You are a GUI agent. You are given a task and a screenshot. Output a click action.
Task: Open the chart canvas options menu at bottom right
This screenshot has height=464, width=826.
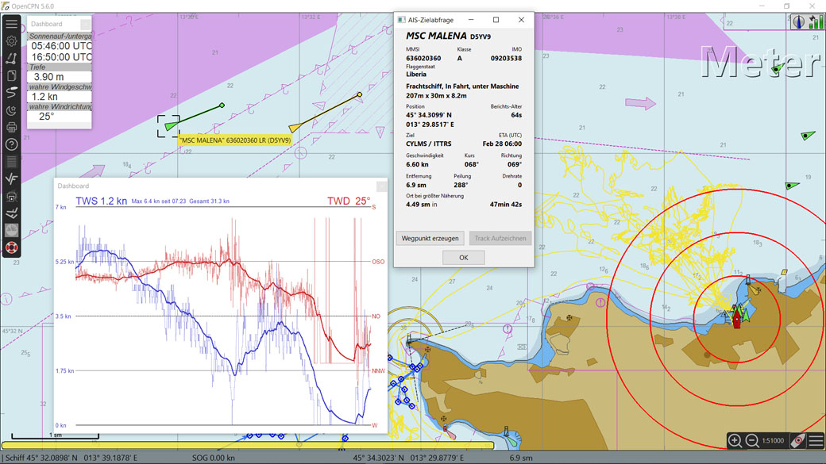tap(816, 440)
